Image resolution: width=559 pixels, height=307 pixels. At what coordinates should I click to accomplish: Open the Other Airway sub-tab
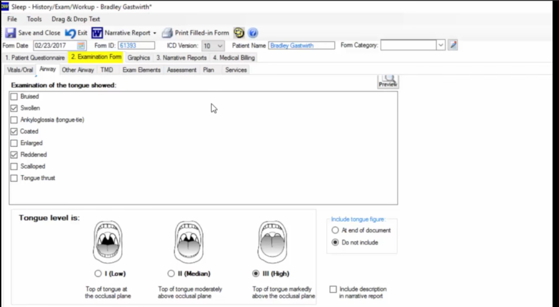pos(77,70)
